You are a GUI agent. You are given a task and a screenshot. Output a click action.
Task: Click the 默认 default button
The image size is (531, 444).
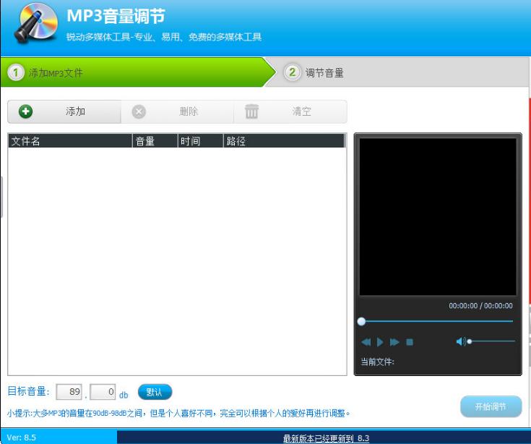click(x=155, y=392)
